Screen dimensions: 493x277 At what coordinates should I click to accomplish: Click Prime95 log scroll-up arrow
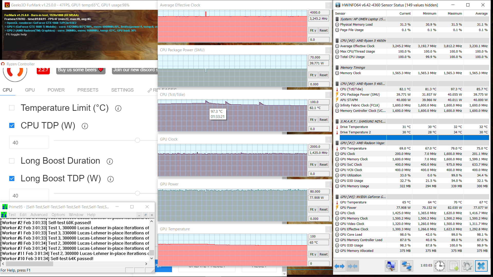152,221
